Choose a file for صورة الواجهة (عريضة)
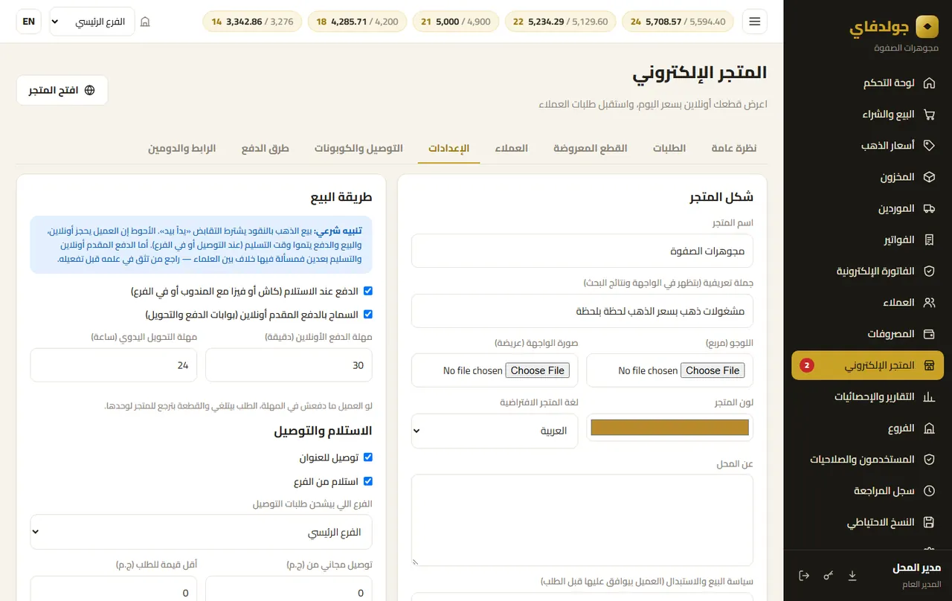 (538, 370)
